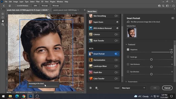Close the pexels-italo-melo document tab
The image size is (176, 99).
[x=50, y=10]
